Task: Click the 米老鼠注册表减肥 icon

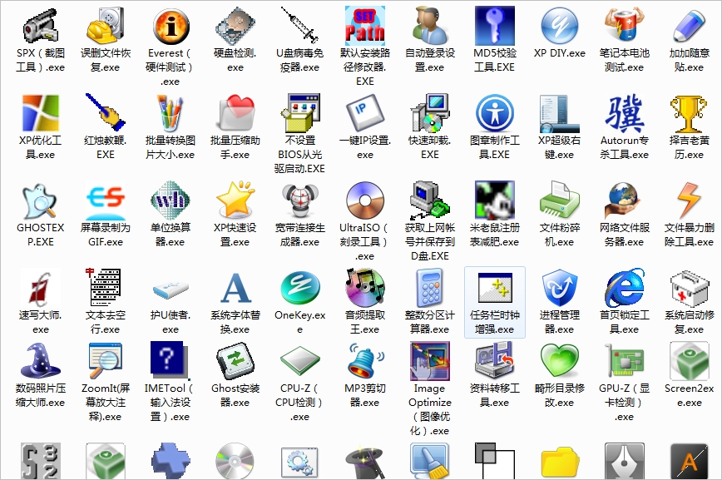Action: tap(495, 200)
